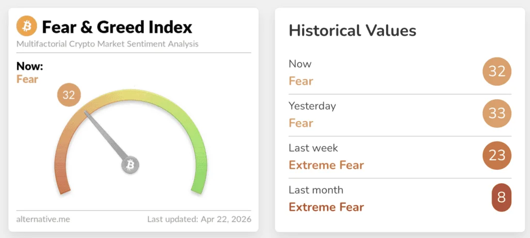Open the alternative.me link
Viewport: 530px width, 238px height.
coord(43,219)
